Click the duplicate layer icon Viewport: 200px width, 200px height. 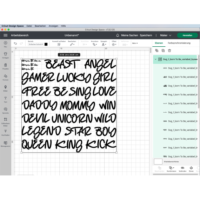pos(163,51)
